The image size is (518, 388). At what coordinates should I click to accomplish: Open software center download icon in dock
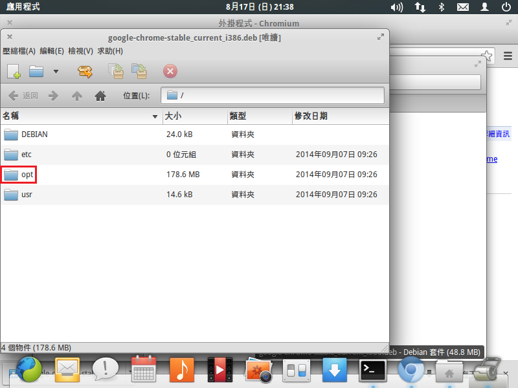[335, 369]
